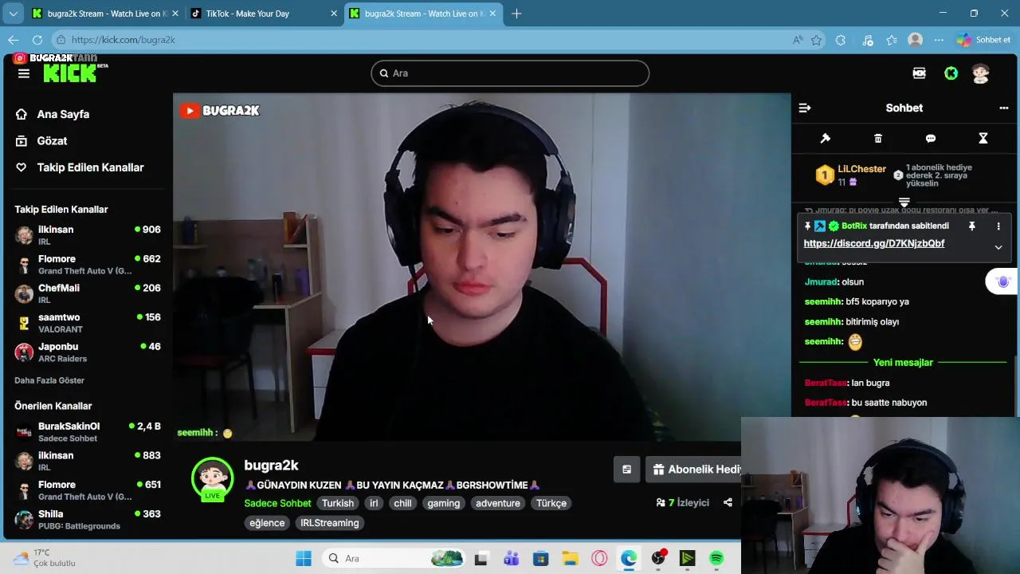Open a new browser tab
Image resolution: width=1020 pixels, height=574 pixels.
click(516, 14)
